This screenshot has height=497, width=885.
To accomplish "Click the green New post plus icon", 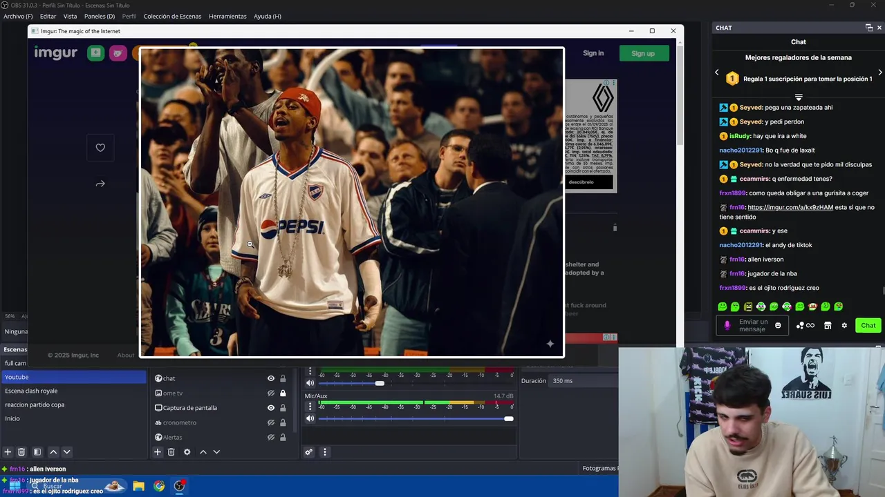I will 95,53.
